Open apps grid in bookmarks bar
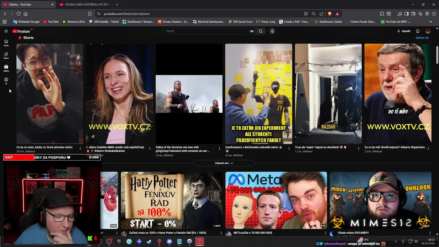439x247 pixels. (x=4, y=22)
